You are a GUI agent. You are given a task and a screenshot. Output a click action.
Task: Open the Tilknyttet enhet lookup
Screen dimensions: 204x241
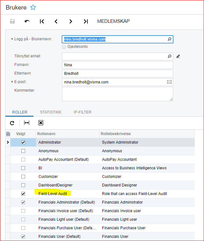(169, 56)
